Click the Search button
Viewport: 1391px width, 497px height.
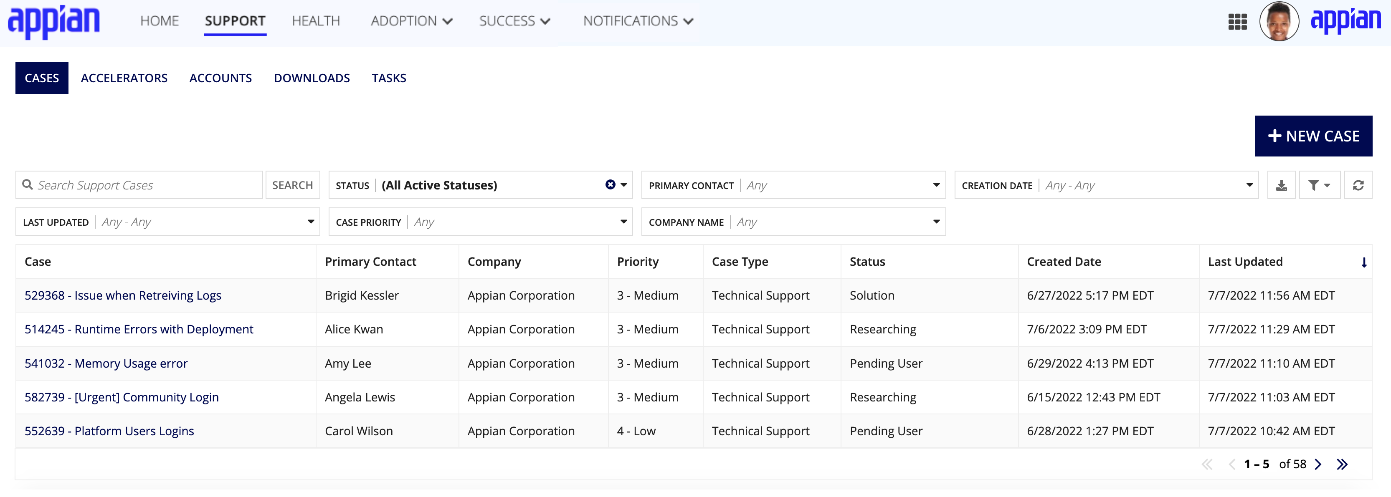pyautogui.click(x=292, y=185)
